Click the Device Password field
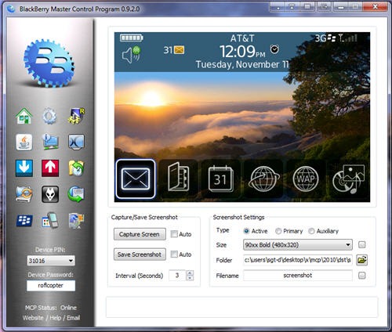Screen dimensions: 392x332 click(x=51, y=286)
